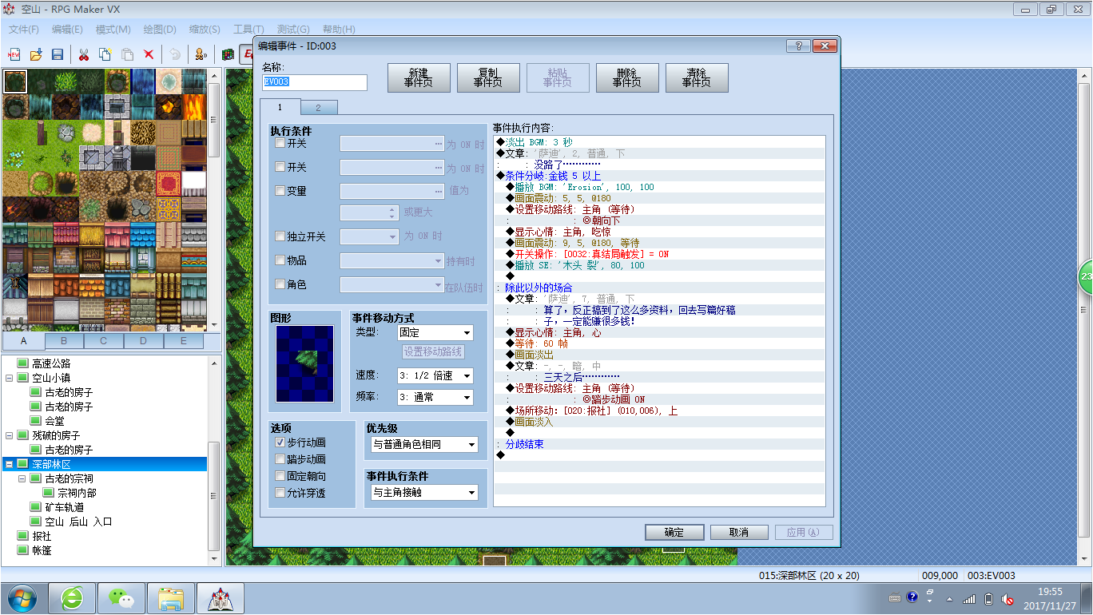Collapse the 空山小镇 map tree node
1093x615 pixels.
(x=9, y=378)
